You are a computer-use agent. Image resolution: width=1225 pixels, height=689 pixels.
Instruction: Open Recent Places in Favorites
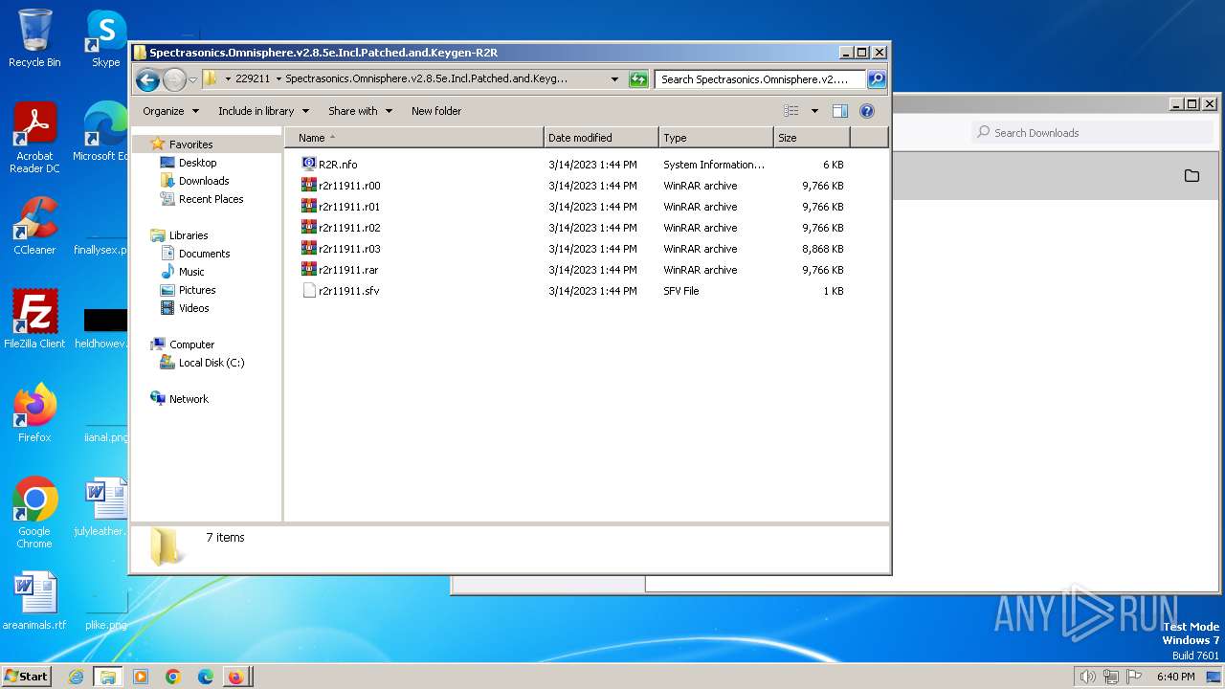211,199
